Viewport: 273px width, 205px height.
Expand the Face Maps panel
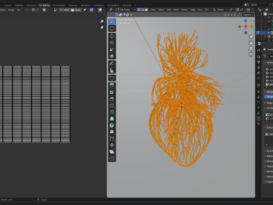point(268,151)
